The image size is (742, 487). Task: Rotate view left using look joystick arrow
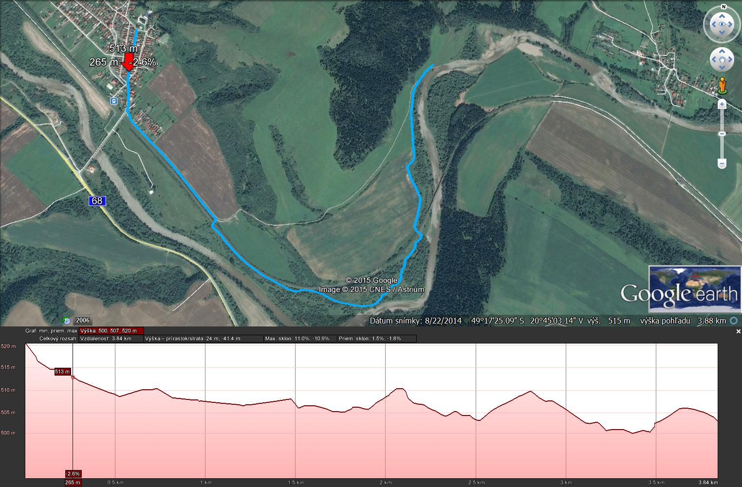[x=713, y=24]
